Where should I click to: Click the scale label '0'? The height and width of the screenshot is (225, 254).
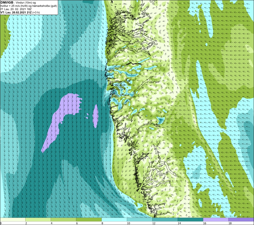(1, 223)
